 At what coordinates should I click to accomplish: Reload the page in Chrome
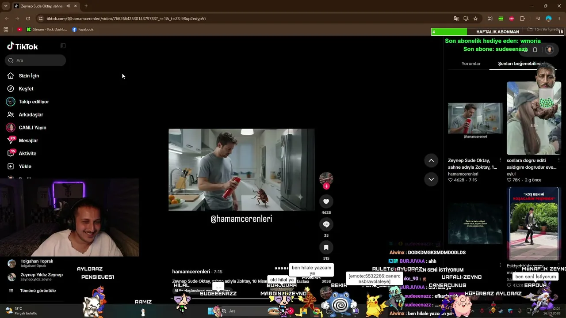point(28,19)
